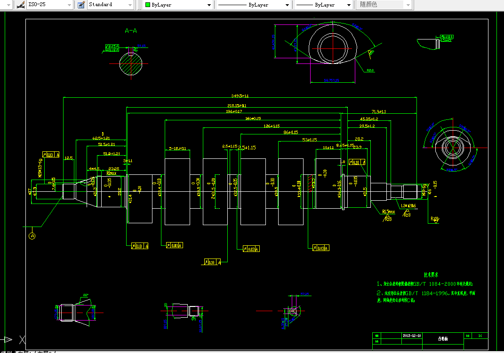Open the ByLayer color control dropdown

(209, 5)
